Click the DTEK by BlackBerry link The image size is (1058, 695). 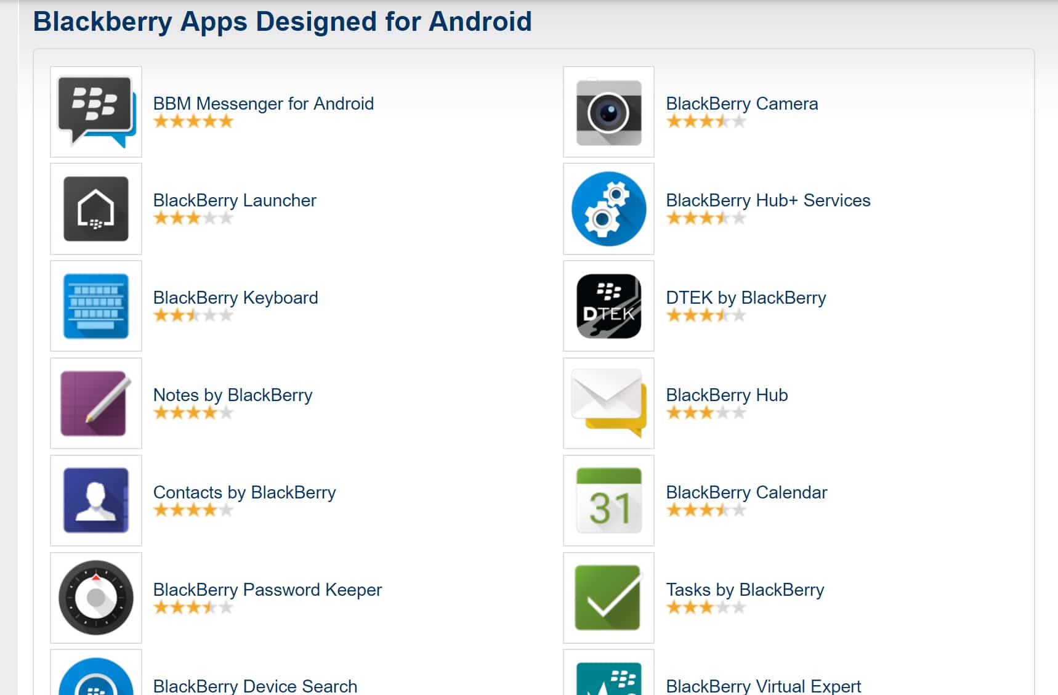tap(746, 298)
